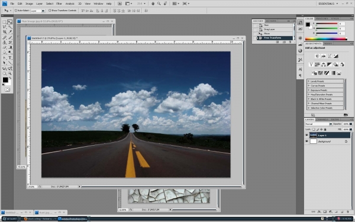The image size is (355, 222).
Task: Click the add layer style fx icon
Action: (319, 212)
